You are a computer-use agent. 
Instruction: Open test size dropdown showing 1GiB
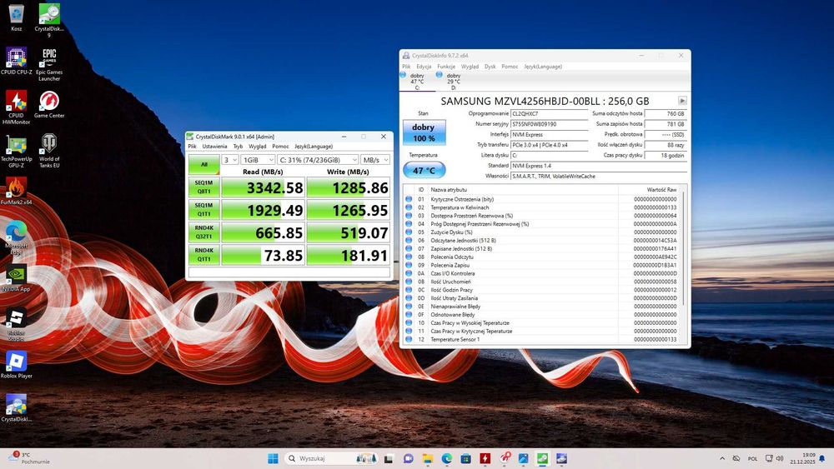[258, 160]
